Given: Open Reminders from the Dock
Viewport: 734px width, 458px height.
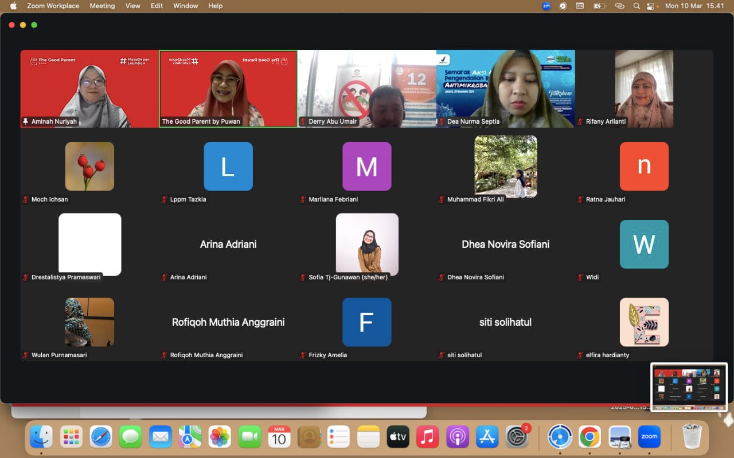Looking at the screenshot, I should (x=338, y=437).
